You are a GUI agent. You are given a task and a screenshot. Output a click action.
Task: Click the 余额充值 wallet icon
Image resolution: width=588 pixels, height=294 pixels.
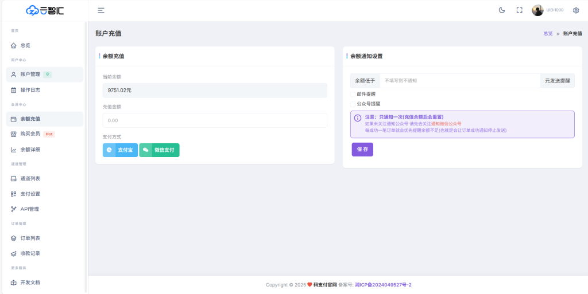(x=14, y=119)
